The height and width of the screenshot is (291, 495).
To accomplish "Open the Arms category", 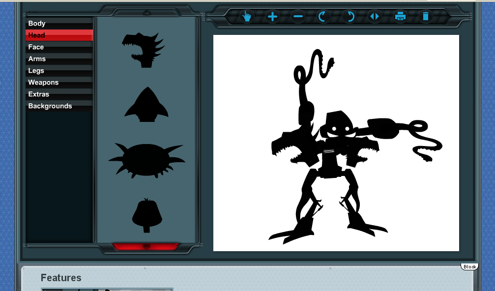I will [59, 58].
